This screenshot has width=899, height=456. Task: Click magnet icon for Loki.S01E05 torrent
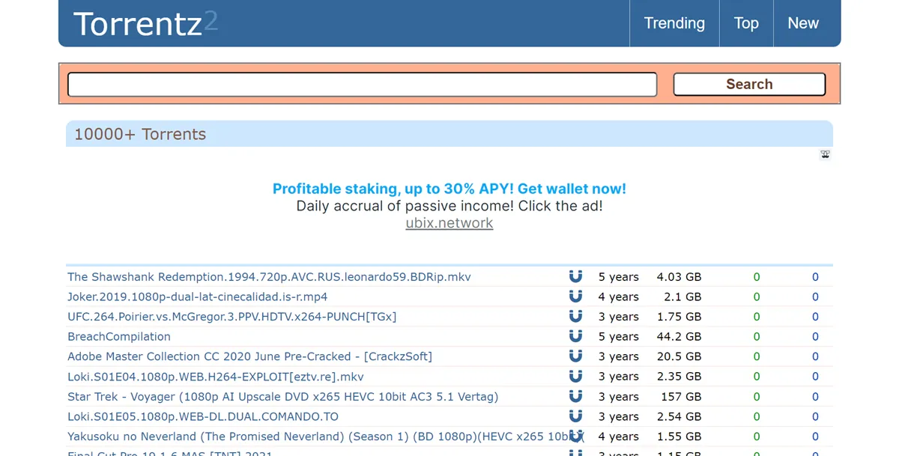click(x=575, y=416)
